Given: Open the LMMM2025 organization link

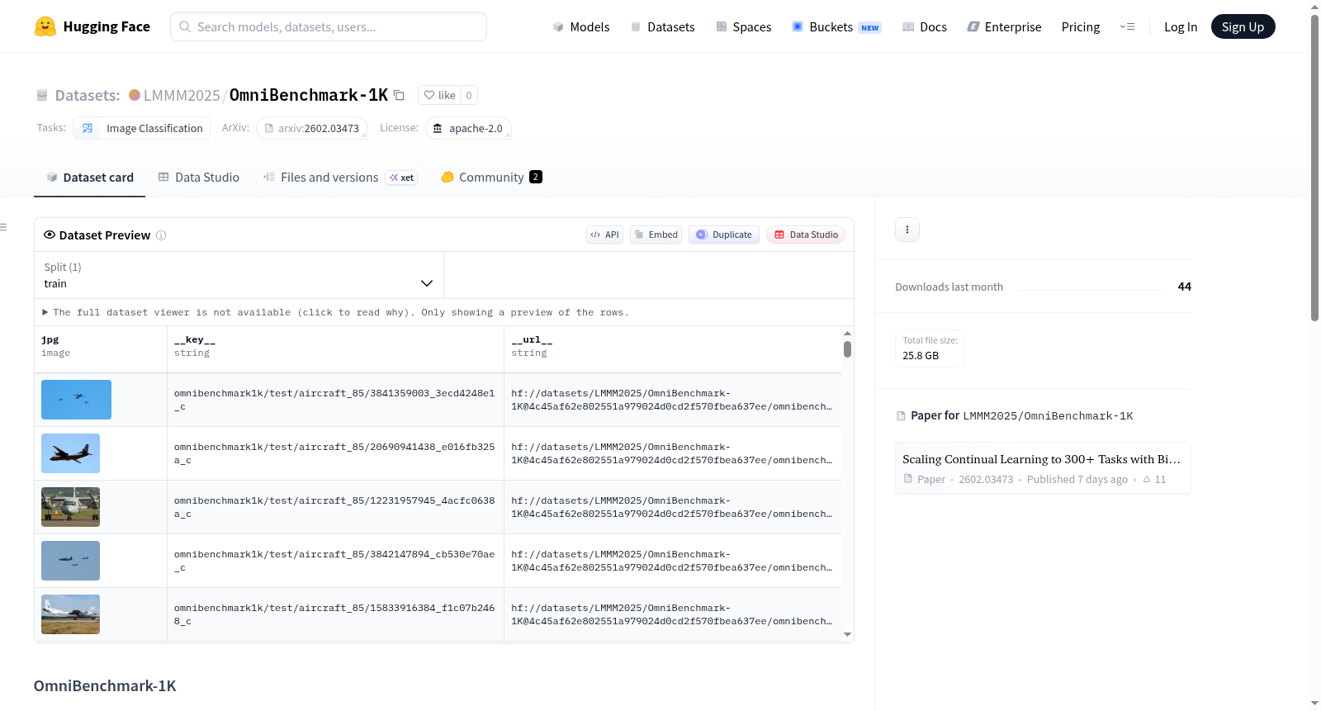Looking at the screenshot, I should coord(182,95).
